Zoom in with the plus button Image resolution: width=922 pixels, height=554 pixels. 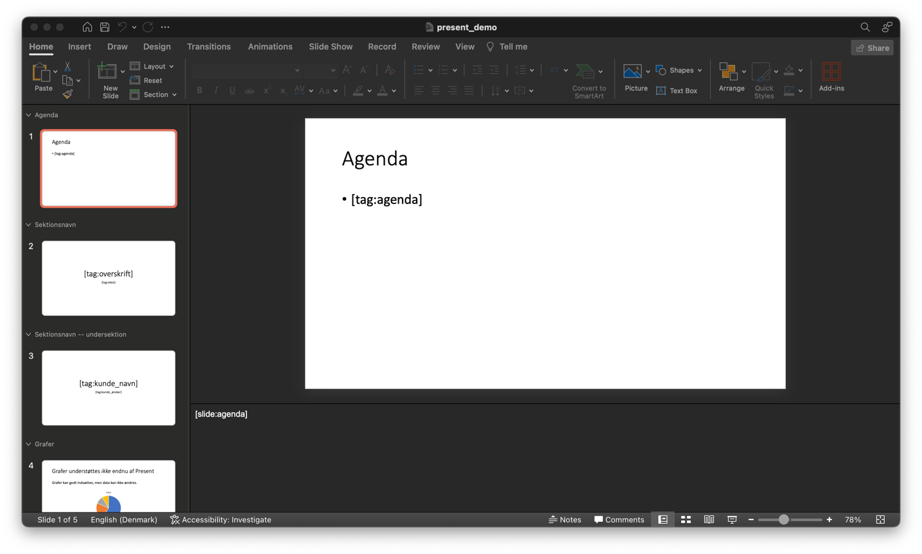pyautogui.click(x=830, y=519)
